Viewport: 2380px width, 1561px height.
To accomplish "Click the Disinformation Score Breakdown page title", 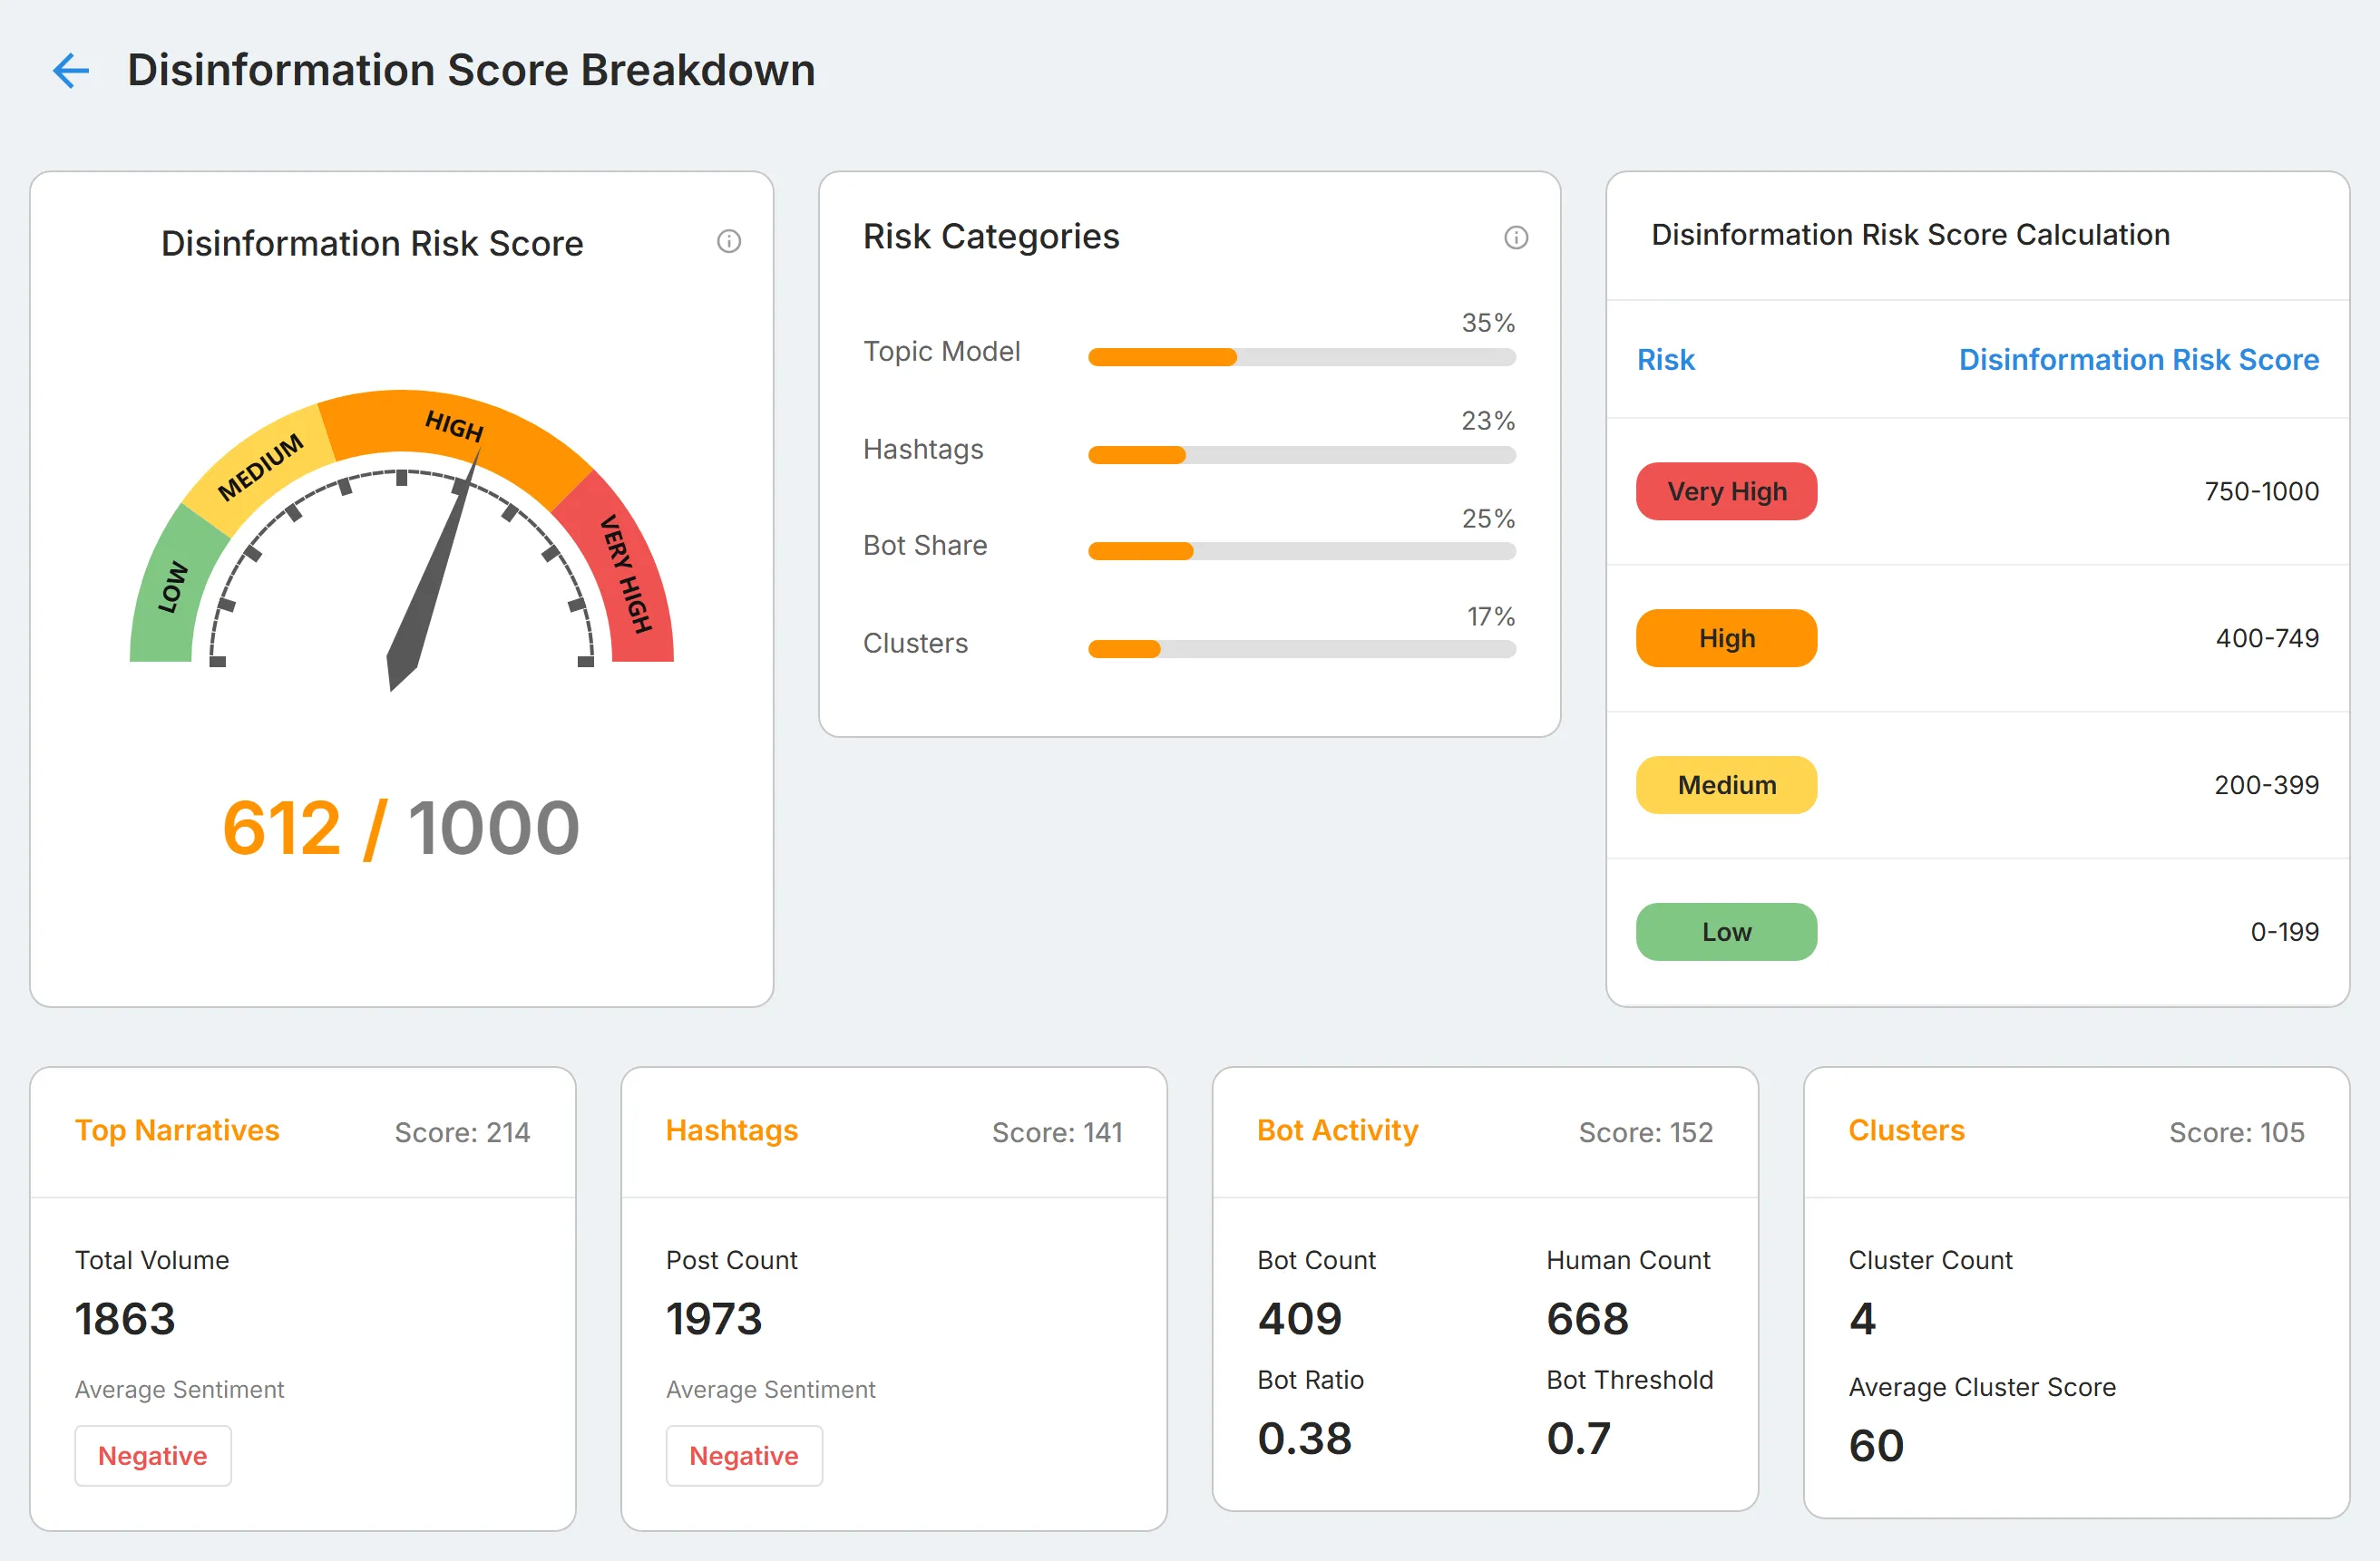I will coord(471,70).
